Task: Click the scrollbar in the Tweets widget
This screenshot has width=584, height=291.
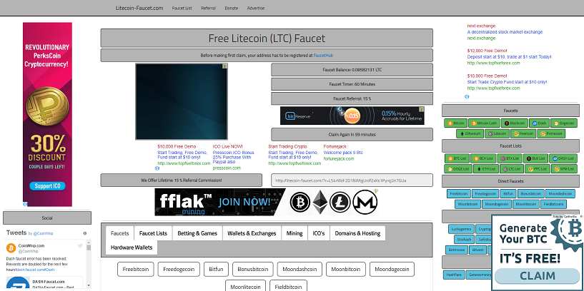Action: pyautogui.click(x=89, y=264)
